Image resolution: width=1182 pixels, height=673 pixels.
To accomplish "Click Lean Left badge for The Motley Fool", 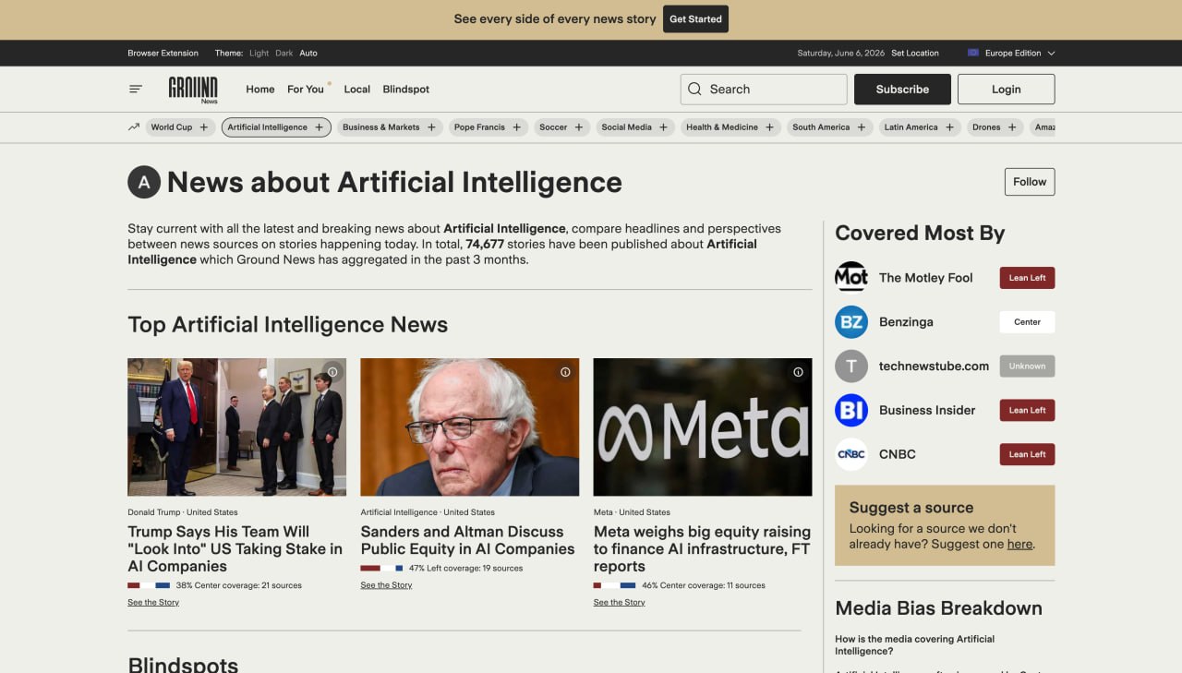I will tap(1027, 278).
